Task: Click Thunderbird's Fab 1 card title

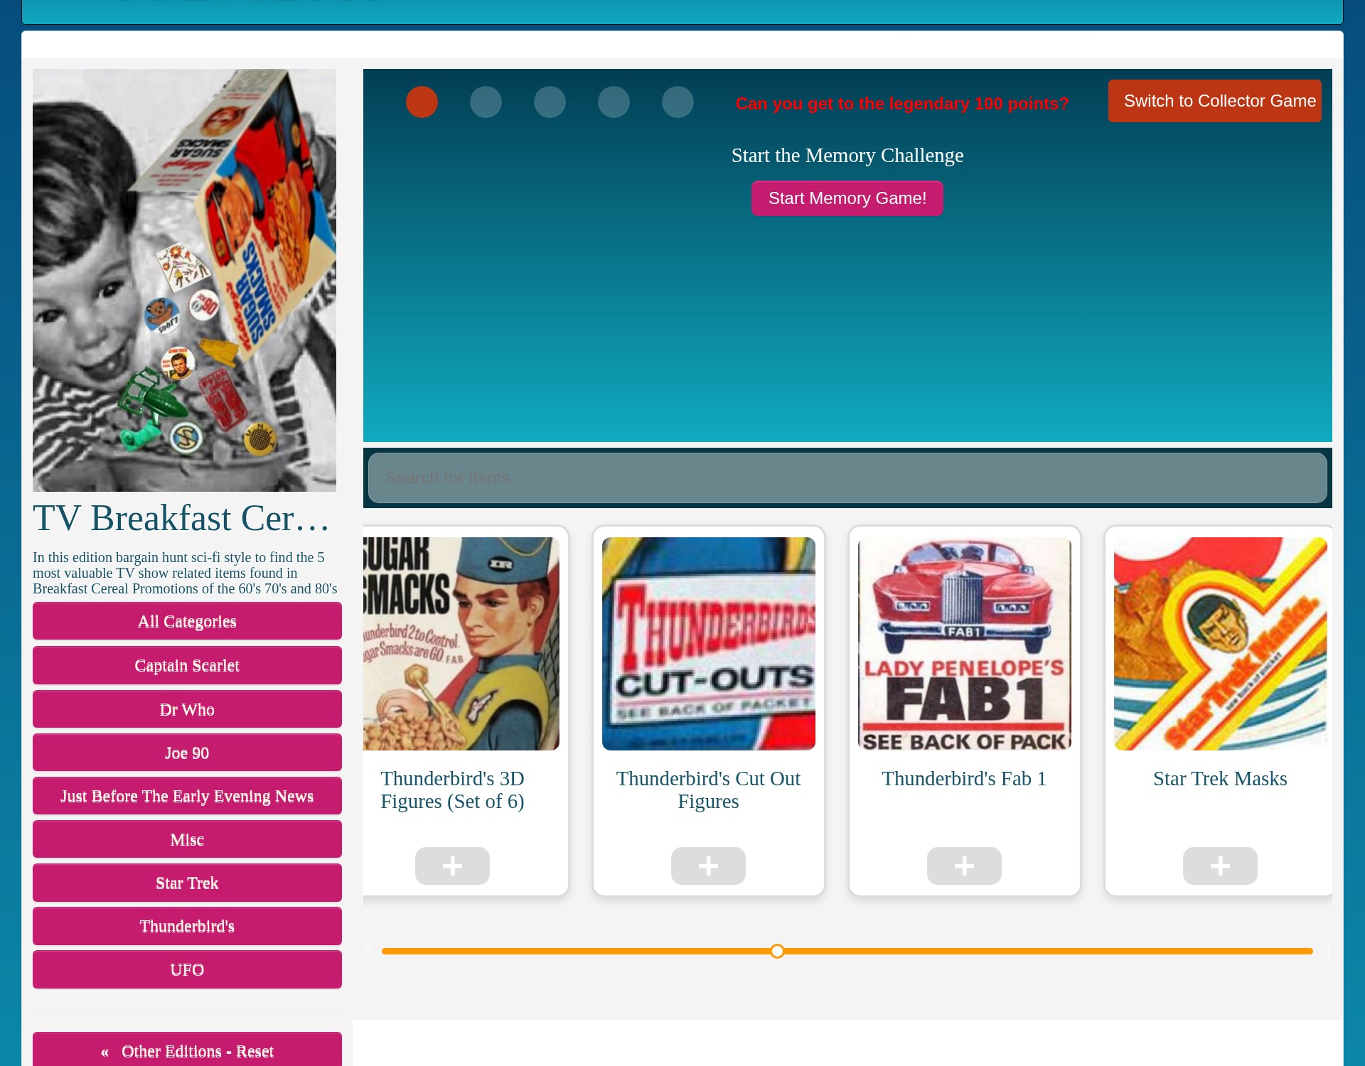Action: [x=964, y=779]
